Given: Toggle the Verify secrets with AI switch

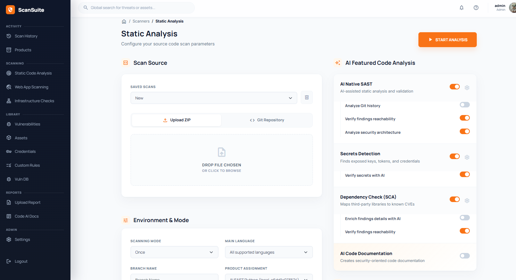Looking at the screenshot, I should tap(465, 174).
